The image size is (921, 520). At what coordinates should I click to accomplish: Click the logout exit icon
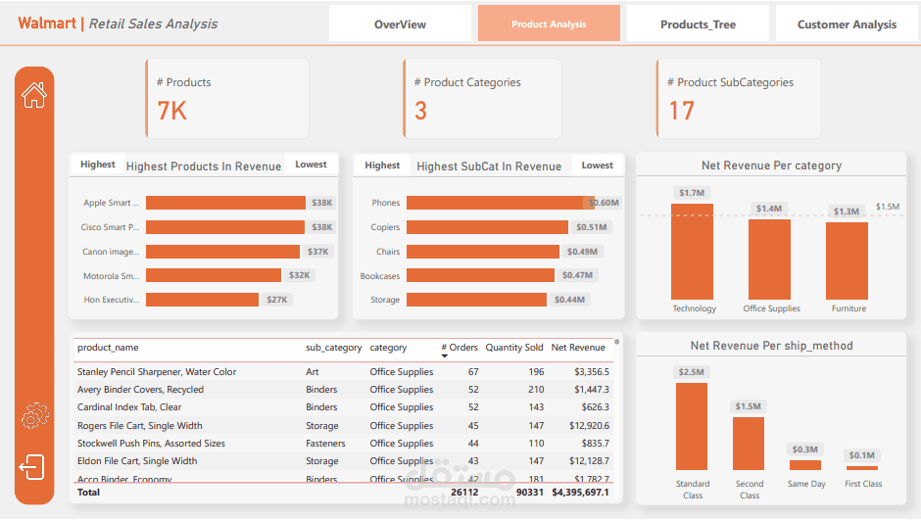pyautogui.click(x=32, y=467)
